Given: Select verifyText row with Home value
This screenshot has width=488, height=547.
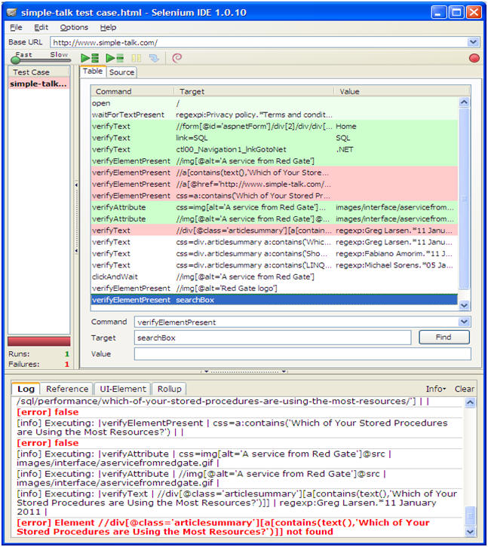Looking at the screenshot, I should tap(275, 127).
